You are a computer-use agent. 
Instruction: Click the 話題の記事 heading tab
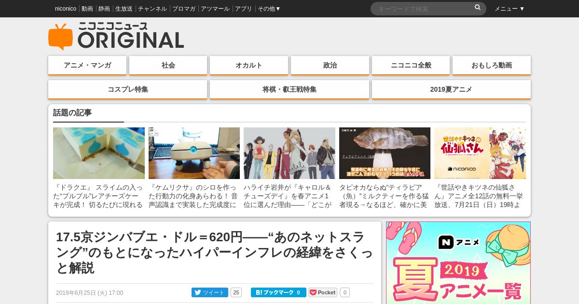coord(72,113)
